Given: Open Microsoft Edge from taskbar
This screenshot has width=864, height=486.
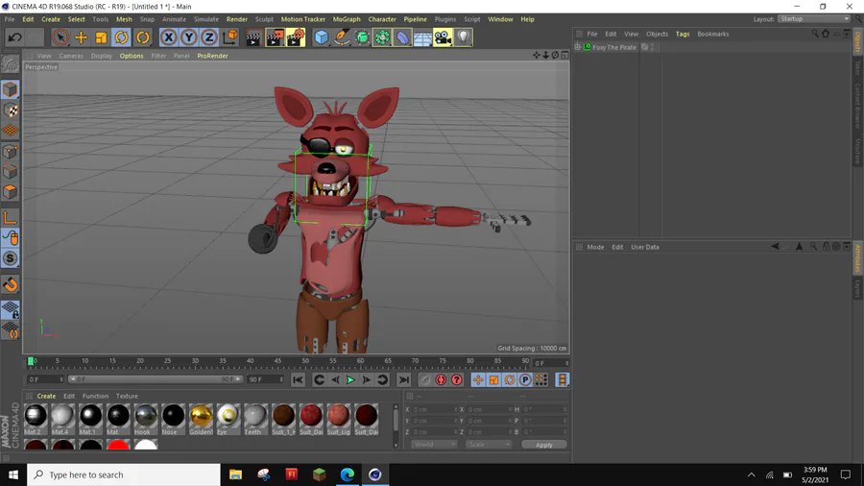Looking at the screenshot, I should (x=348, y=474).
